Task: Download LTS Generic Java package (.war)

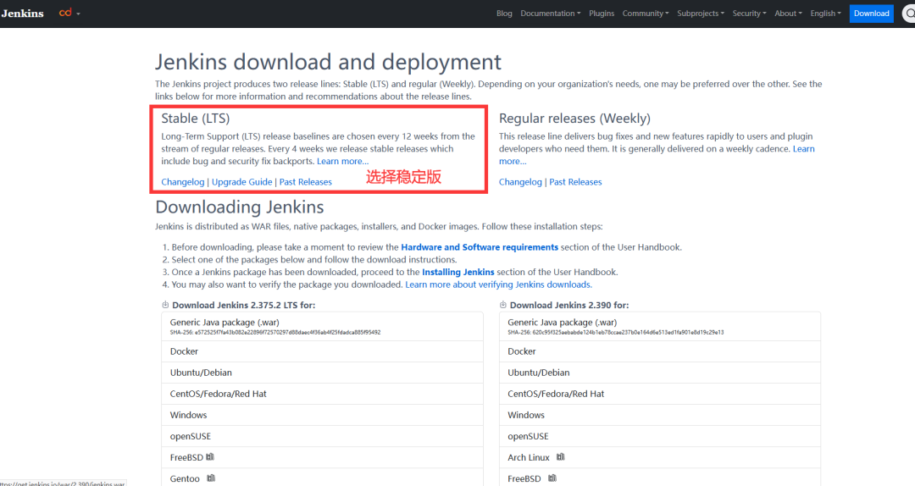Action: point(322,327)
